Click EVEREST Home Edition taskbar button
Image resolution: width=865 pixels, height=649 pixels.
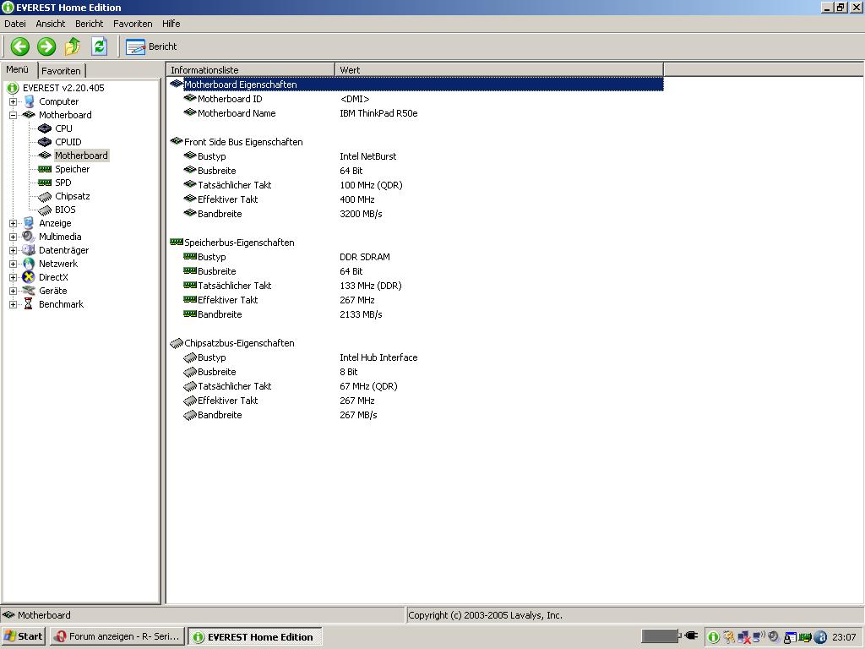coord(255,636)
